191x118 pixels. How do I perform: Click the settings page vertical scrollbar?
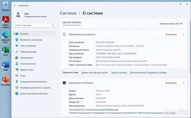pos(190,46)
